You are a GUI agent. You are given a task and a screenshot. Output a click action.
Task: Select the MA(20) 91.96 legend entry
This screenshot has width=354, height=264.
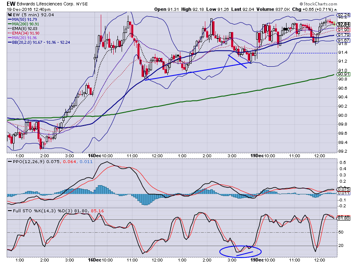[25, 38]
